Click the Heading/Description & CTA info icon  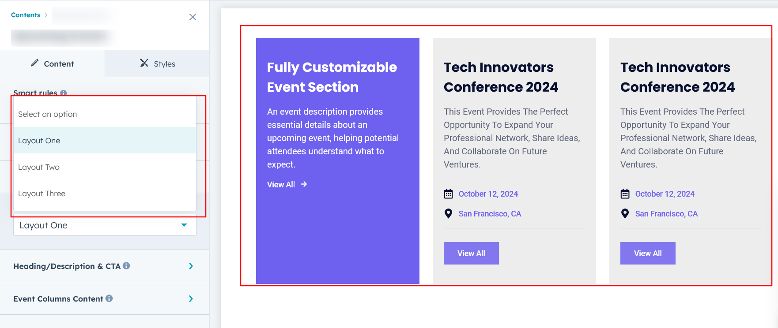[x=126, y=266]
